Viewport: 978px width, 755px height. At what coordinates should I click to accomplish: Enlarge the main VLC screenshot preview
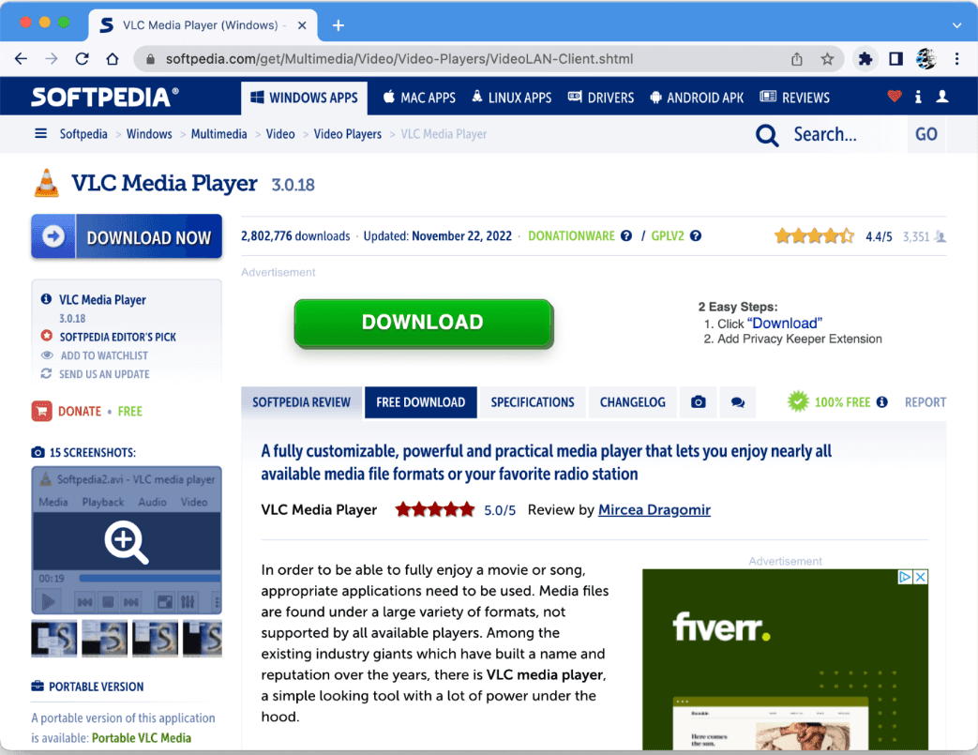127,540
